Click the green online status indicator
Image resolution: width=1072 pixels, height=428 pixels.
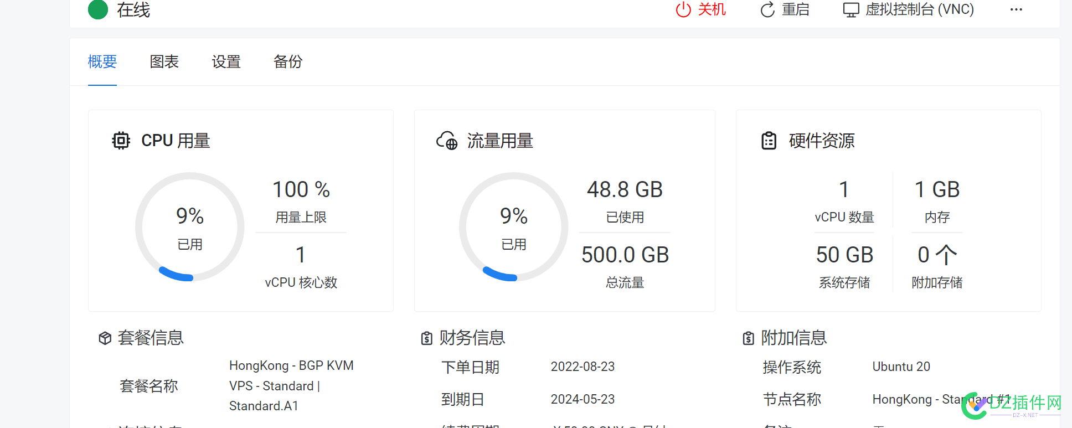[x=98, y=9]
